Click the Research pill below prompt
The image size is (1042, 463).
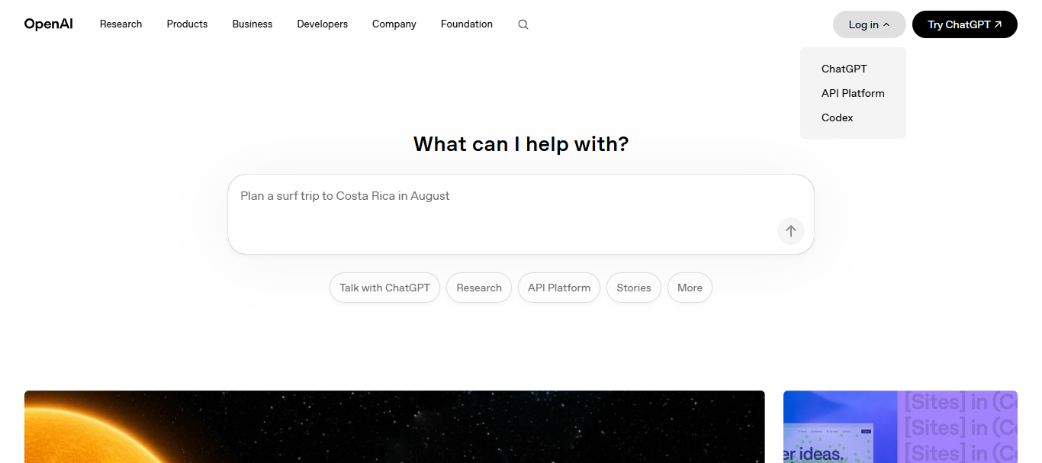[479, 288]
